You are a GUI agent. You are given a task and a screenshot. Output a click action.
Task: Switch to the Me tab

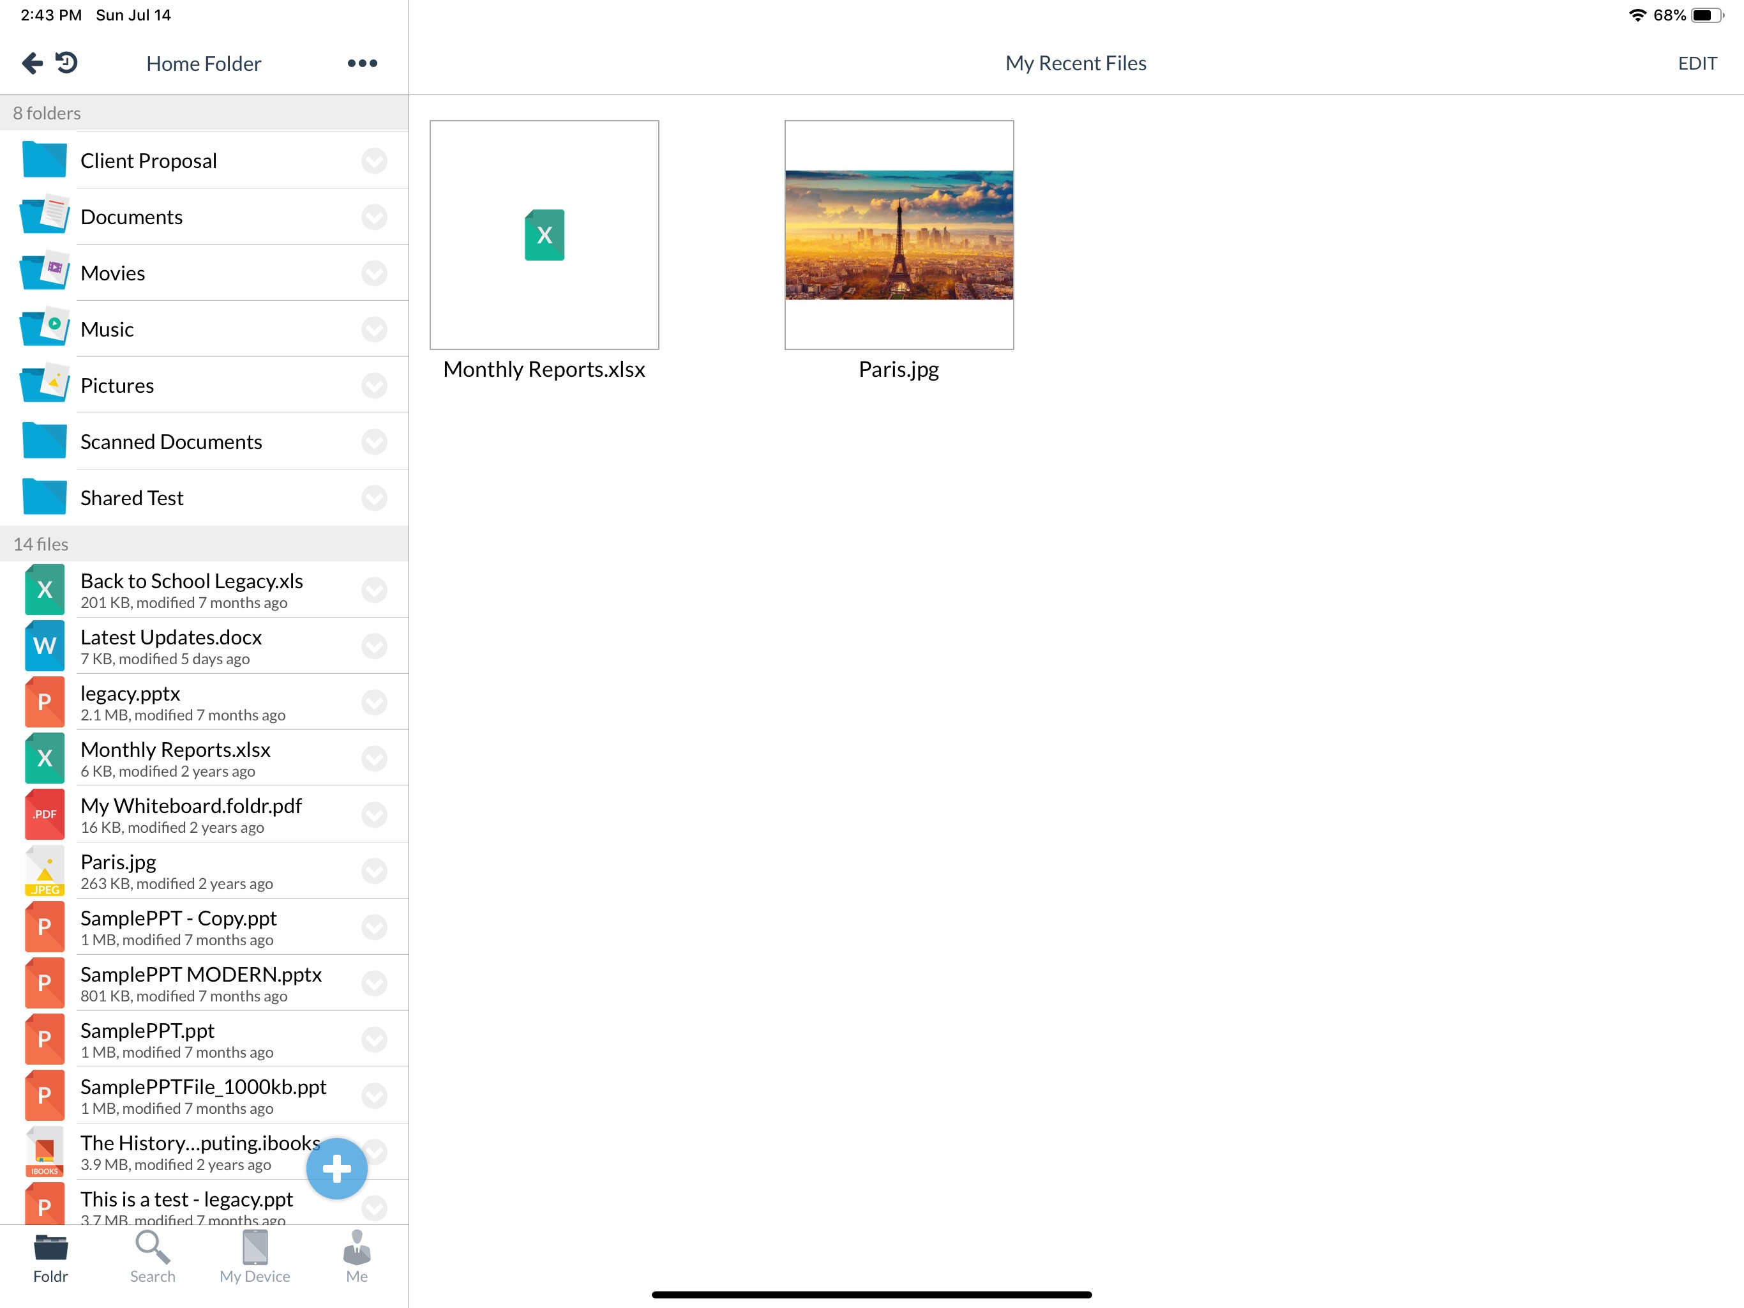click(356, 1258)
